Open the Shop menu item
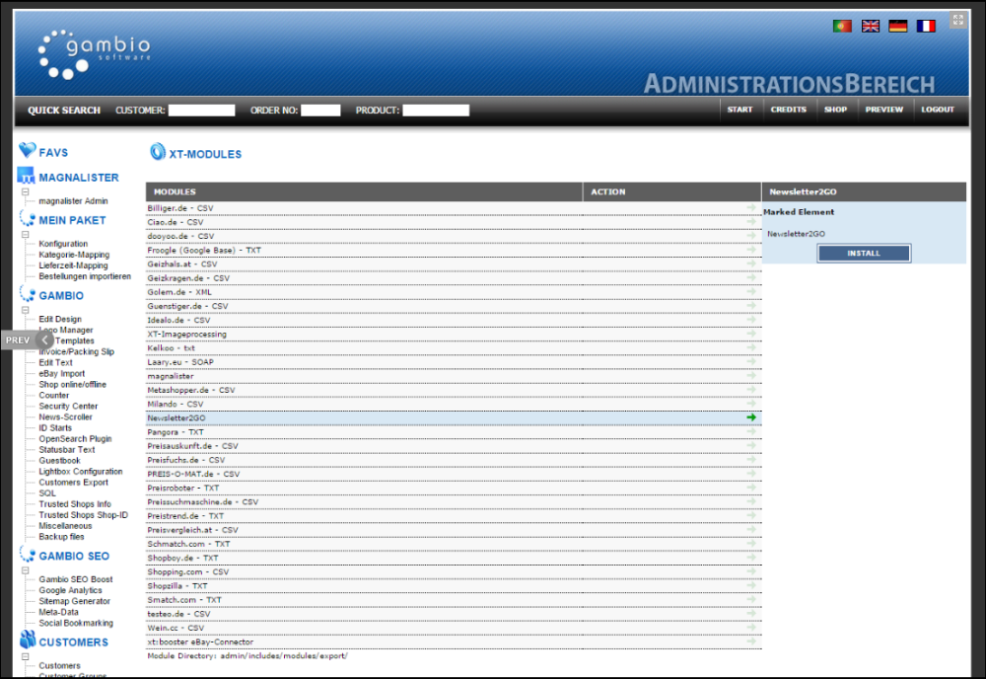The image size is (986, 679). [835, 110]
